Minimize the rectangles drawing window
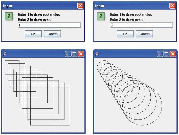 pos(68,54)
